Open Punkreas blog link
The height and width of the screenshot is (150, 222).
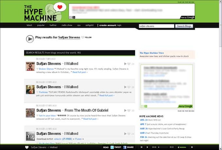click(x=43, y=92)
